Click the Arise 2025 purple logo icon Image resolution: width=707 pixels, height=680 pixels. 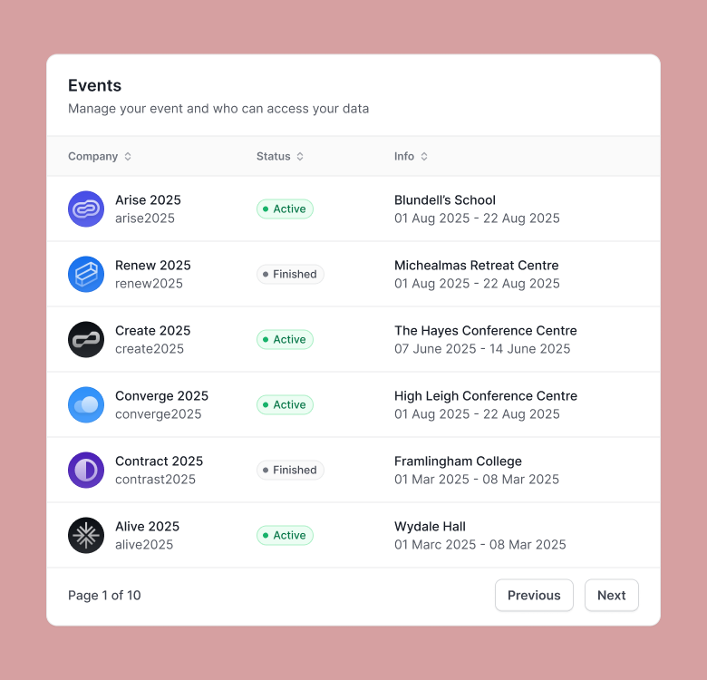tap(86, 209)
